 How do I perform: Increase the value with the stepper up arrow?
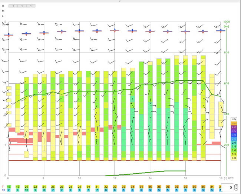[x=236, y=186]
